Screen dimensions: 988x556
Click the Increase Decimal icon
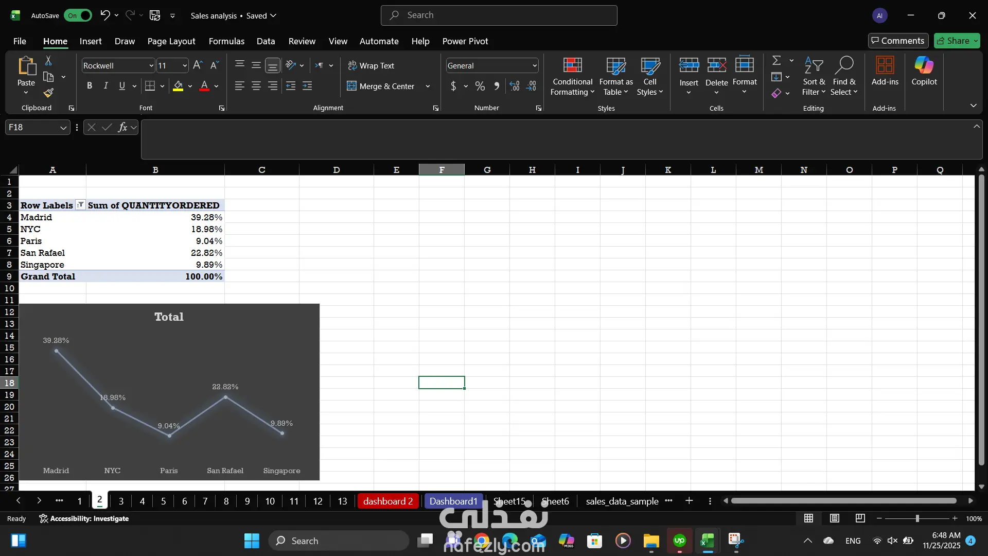[514, 86]
